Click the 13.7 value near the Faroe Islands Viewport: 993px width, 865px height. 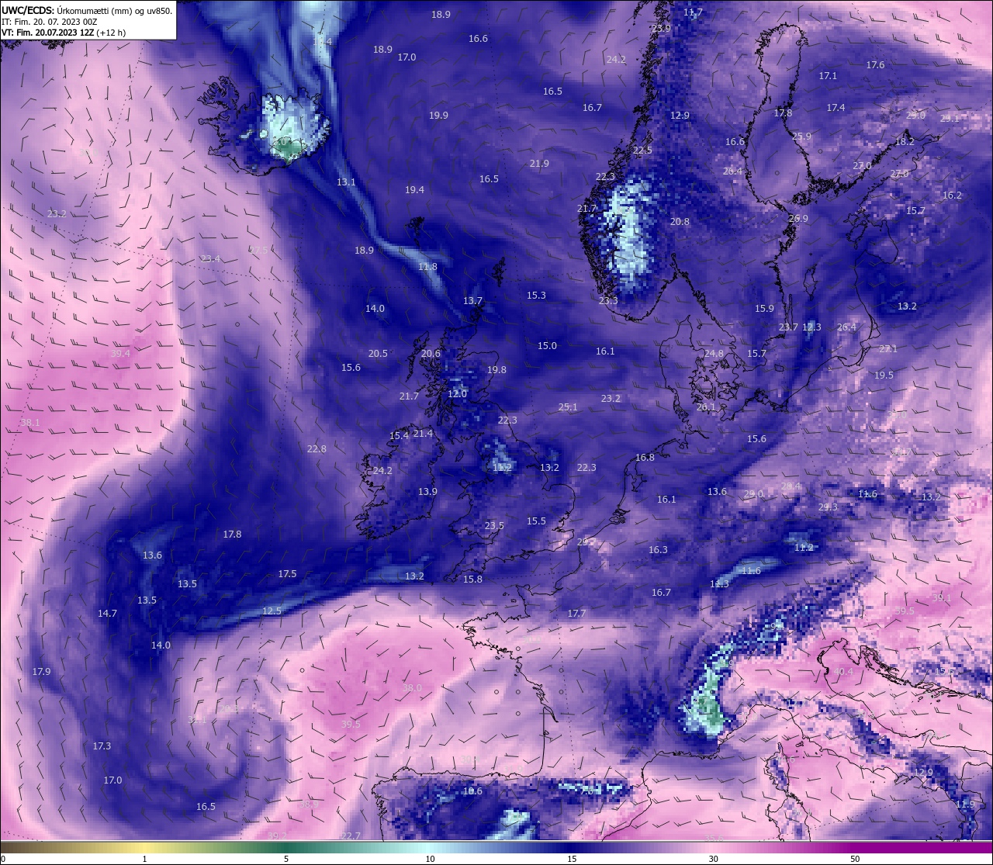(x=472, y=301)
